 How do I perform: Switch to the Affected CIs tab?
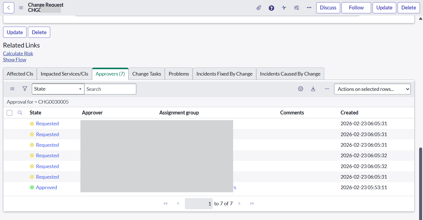tap(20, 74)
